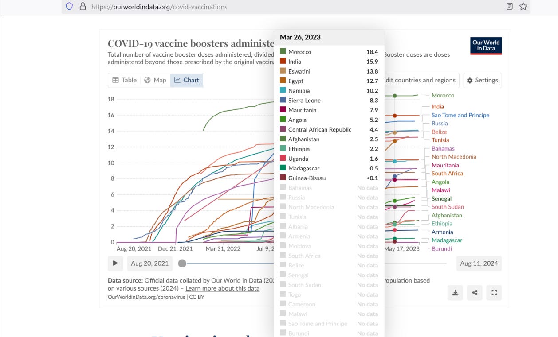Click the Angola legend label
The image size is (558, 337).
[440, 182]
